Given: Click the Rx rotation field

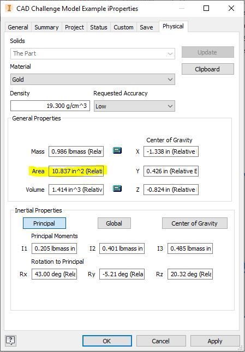Looking at the screenshot, I should tap(54, 274).
